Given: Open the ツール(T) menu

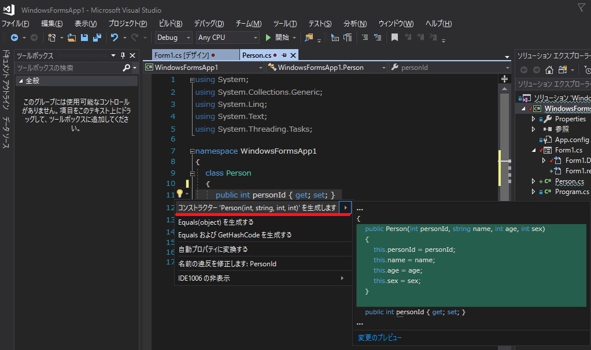Looking at the screenshot, I should [x=285, y=23].
